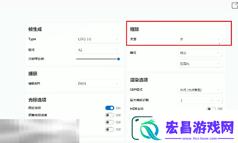Open the frame generation 模式 dropdown showing X2
Image resolution: width=238 pixels, height=143 pixels.
click(x=98, y=50)
